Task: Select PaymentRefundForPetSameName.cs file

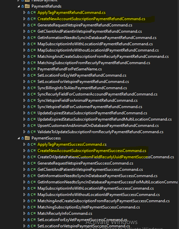Action: [x=70, y=69]
